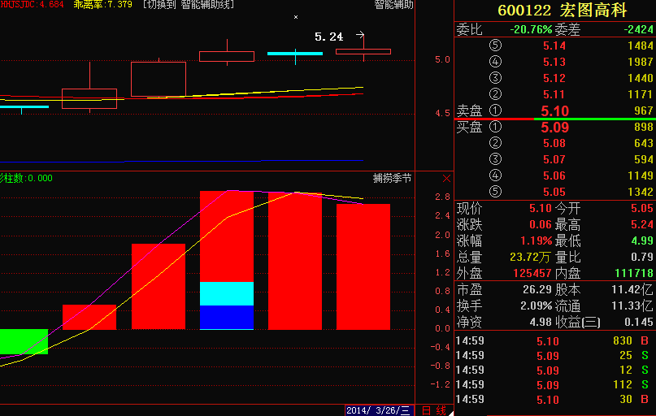Select the circled 5 sell level at 5.14
Image resolution: width=656 pixels, height=416 pixels.
pos(496,45)
